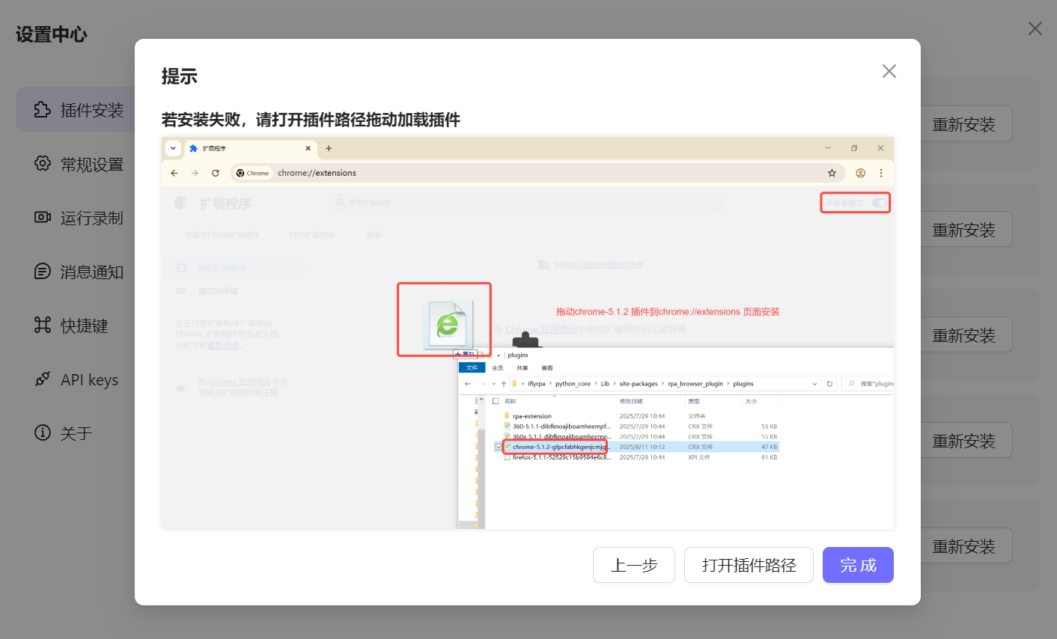Click the command-key icon beside 快捷键

43,325
